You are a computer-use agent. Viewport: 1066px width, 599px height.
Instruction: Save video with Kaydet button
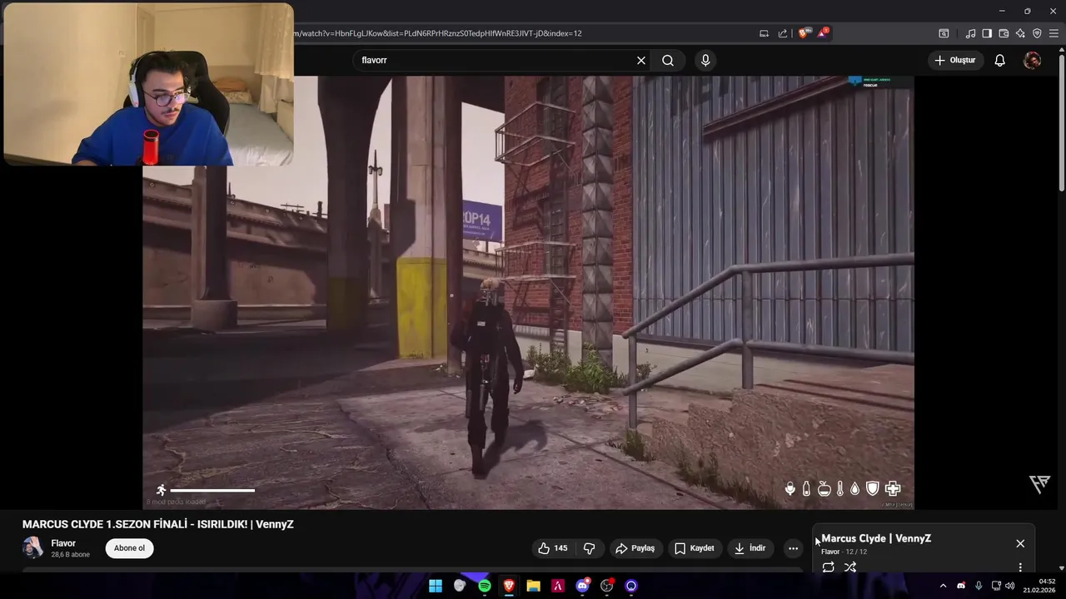coord(694,548)
